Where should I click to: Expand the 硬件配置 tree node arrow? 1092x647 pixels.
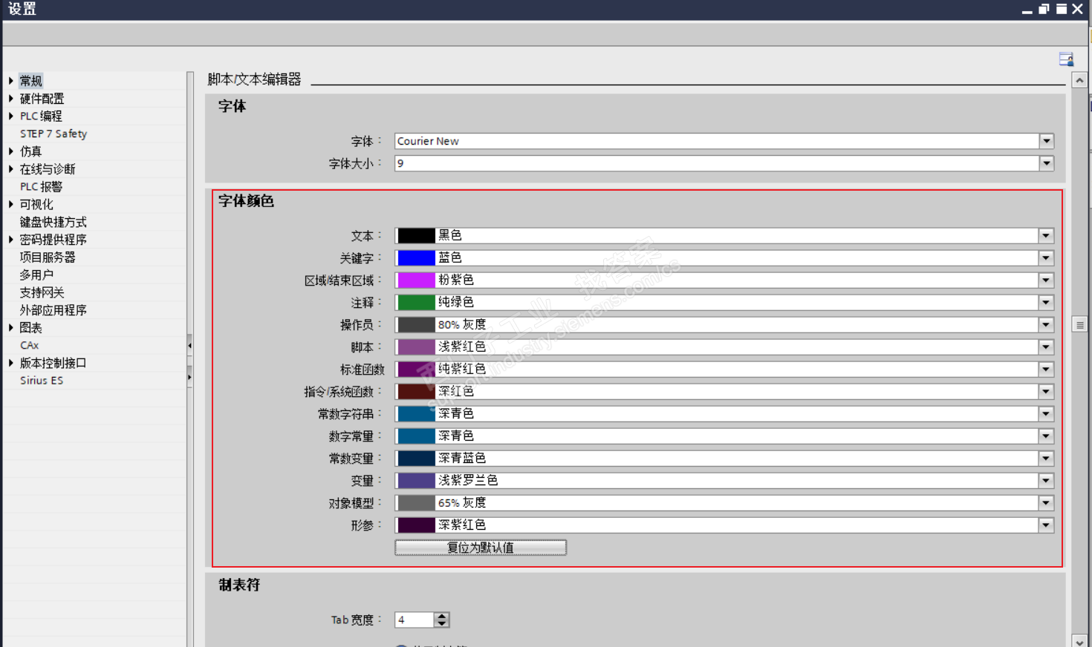11,99
